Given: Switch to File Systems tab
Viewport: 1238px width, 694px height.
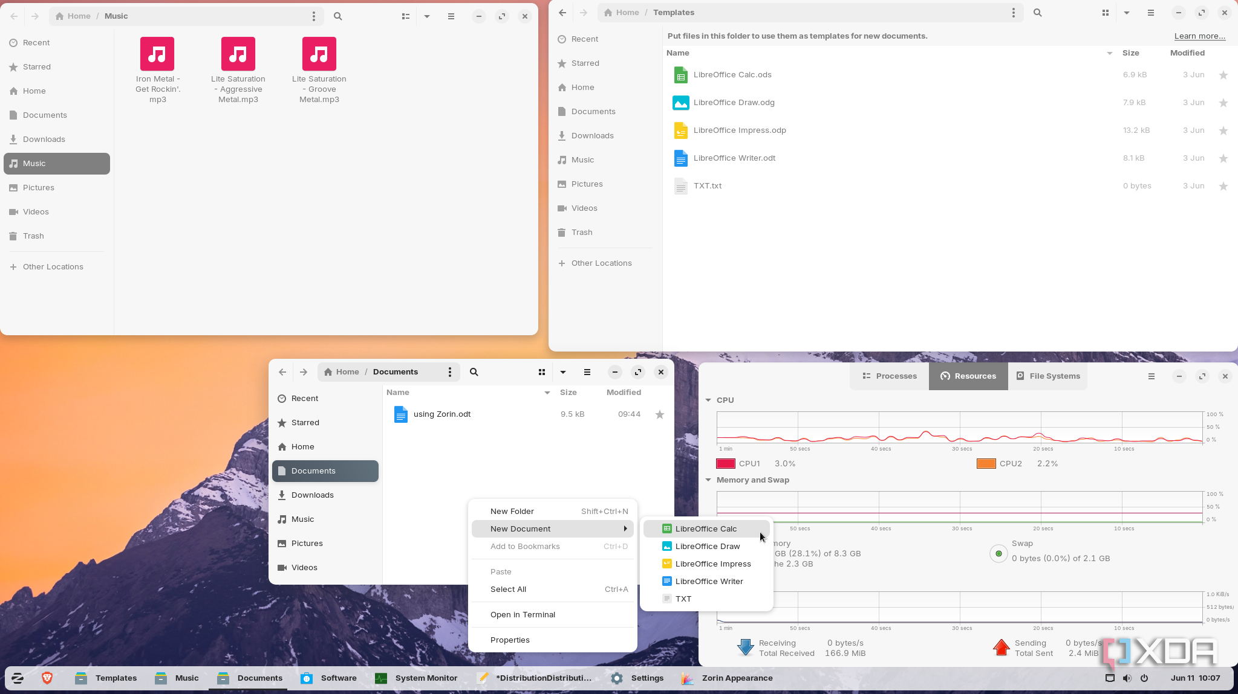Looking at the screenshot, I should pyautogui.click(x=1048, y=376).
